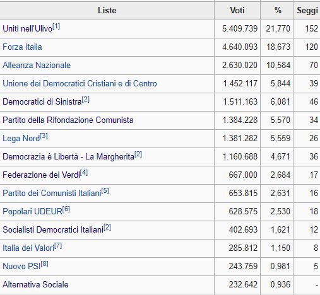Image resolution: width=320 pixels, height=295 pixels.
Task: Select vote count 1.511.163
Action: coord(240,102)
